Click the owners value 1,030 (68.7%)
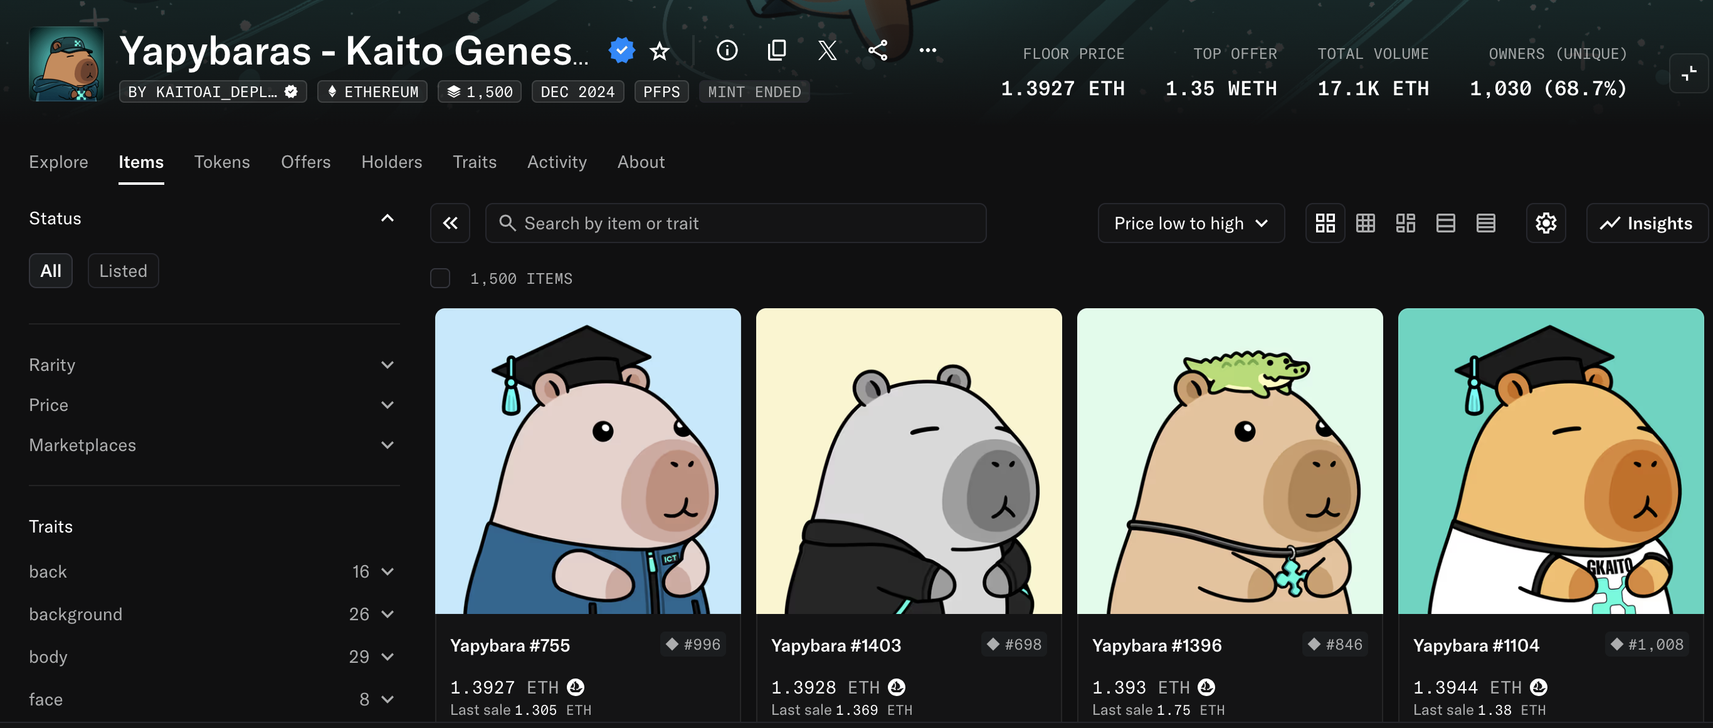The width and height of the screenshot is (1713, 728). pos(1548,88)
